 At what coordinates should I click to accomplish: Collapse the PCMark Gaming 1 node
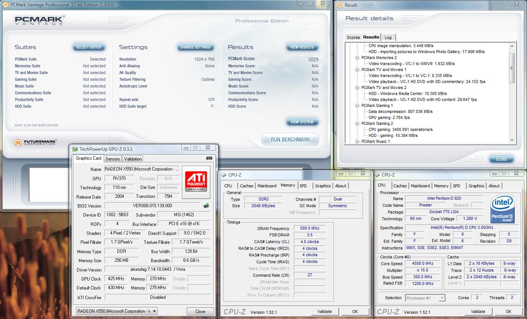357,105
